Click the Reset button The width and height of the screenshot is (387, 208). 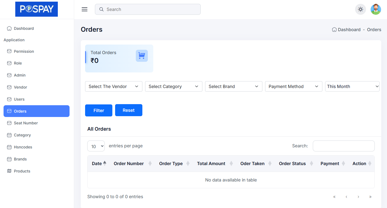[x=128, y=110]
